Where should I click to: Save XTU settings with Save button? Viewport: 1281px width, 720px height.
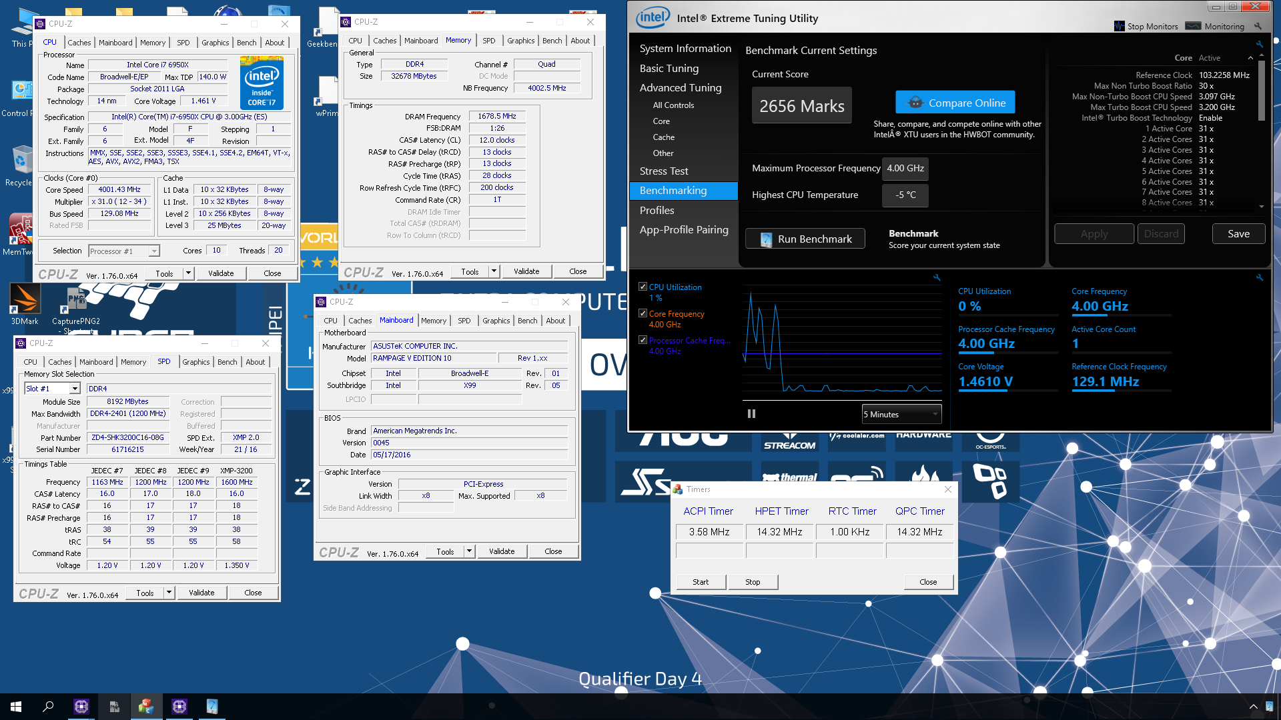tap(1238, 234)
